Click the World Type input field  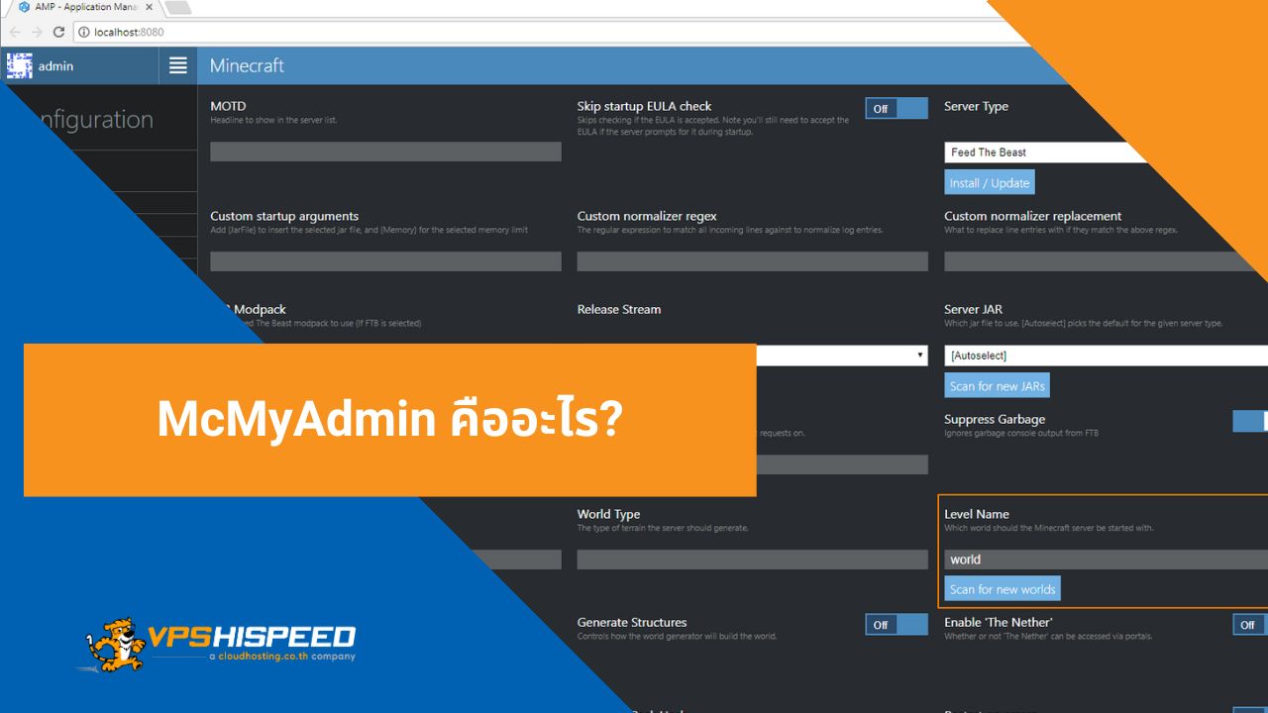(x=753, y=559)
